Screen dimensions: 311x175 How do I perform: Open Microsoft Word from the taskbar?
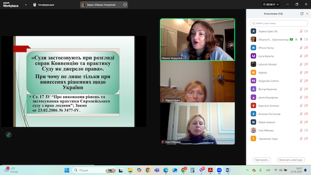pos(228,170)
